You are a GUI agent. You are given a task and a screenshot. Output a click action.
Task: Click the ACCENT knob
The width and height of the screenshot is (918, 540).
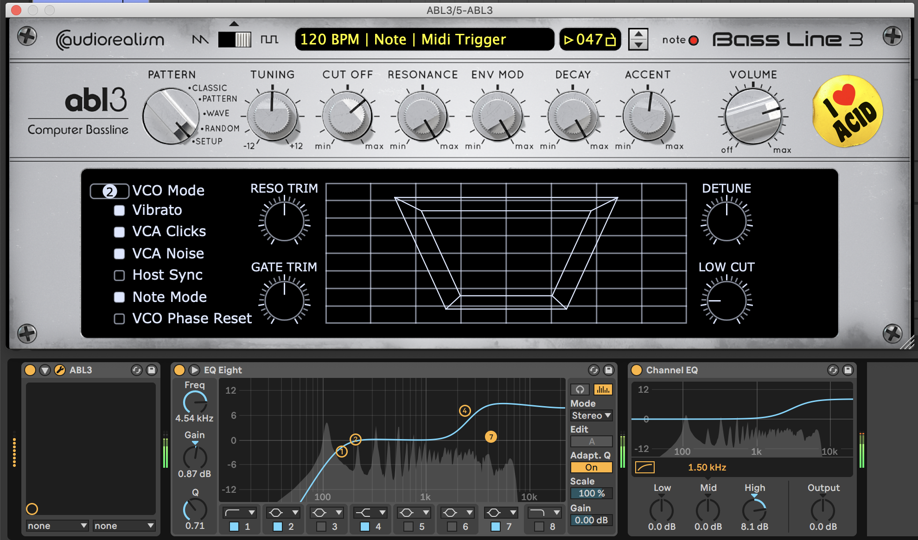point(648,116)
